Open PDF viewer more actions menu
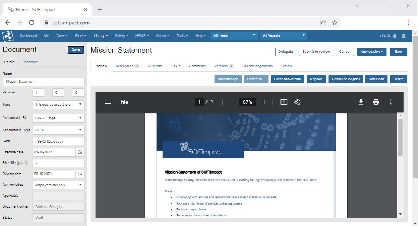418x226 pixels. click(x=391, y=102)
